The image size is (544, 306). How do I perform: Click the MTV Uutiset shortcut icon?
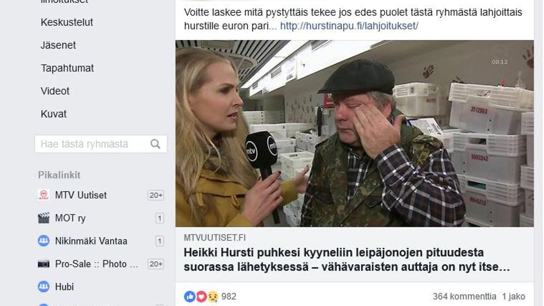(44, 195)
